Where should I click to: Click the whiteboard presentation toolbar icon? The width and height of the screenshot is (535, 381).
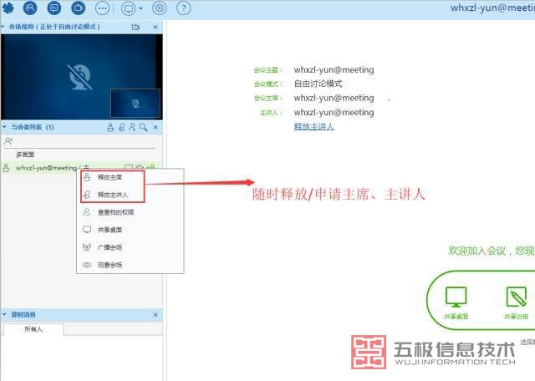tap(53, 8)
